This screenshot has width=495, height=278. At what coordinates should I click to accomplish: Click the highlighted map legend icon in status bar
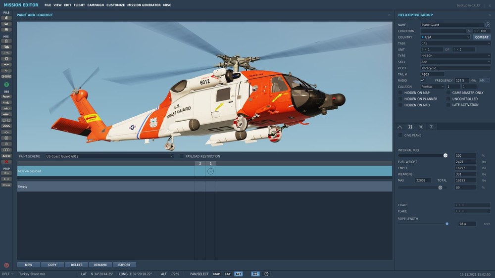(x=255, y=274)
